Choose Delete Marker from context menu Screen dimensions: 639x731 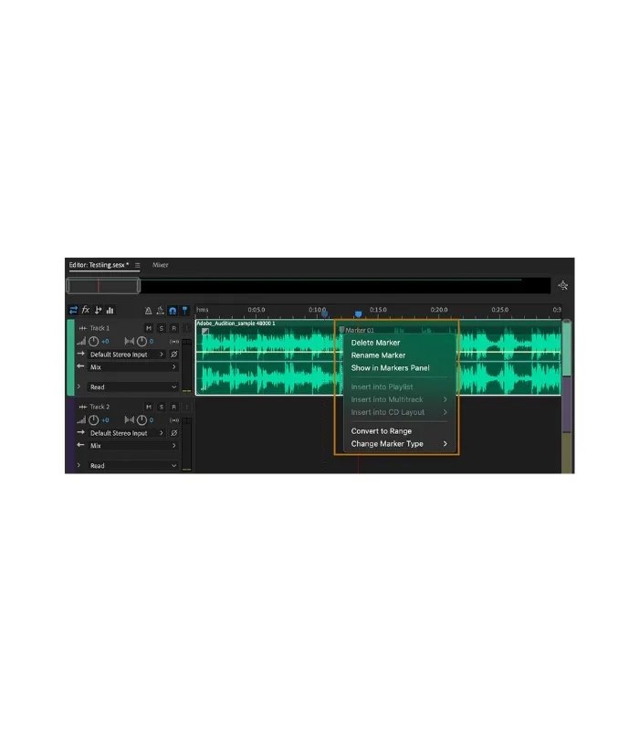[x=375, y=343]
